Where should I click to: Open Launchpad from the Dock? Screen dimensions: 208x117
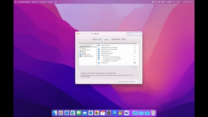61,113
